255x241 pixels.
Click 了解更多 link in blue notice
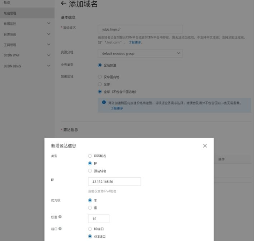coord(117,108)
